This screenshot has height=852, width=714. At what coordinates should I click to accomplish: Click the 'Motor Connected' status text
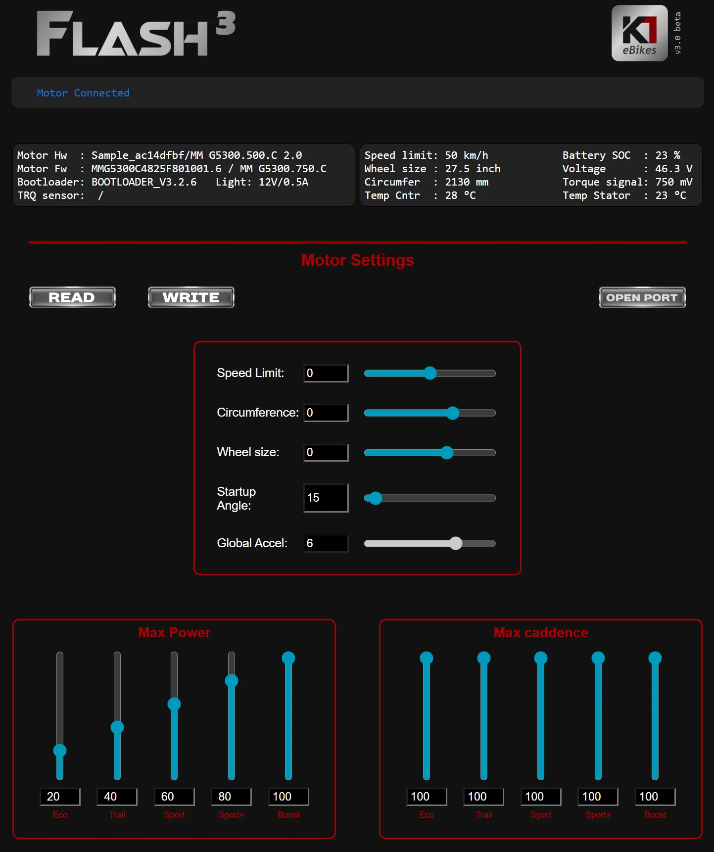[x=83, y=93]
